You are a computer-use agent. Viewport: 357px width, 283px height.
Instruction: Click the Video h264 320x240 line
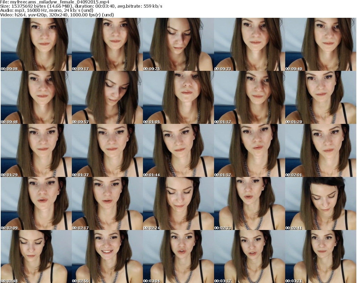[57, 15]
